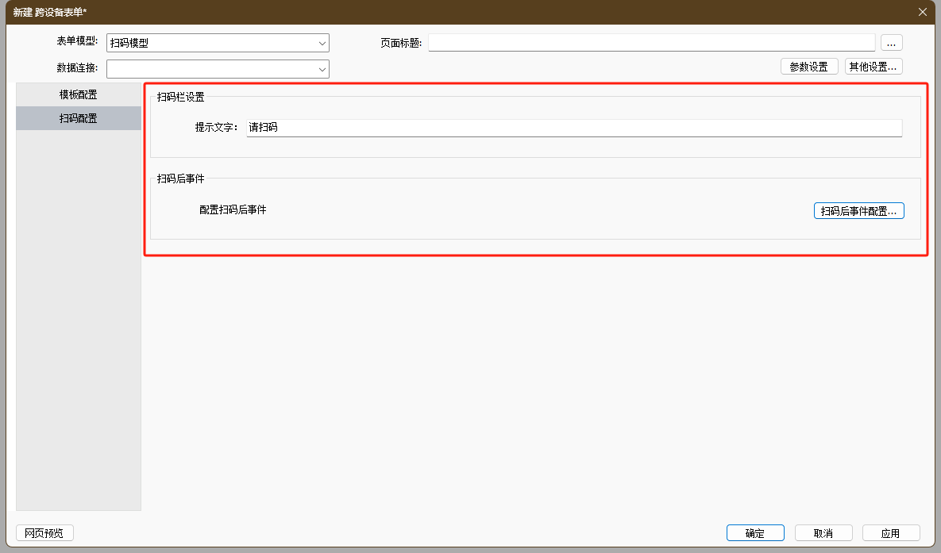This screenshot has width=941, height=553.
Task: Click the 表单模型 label text
Action: 77,41
